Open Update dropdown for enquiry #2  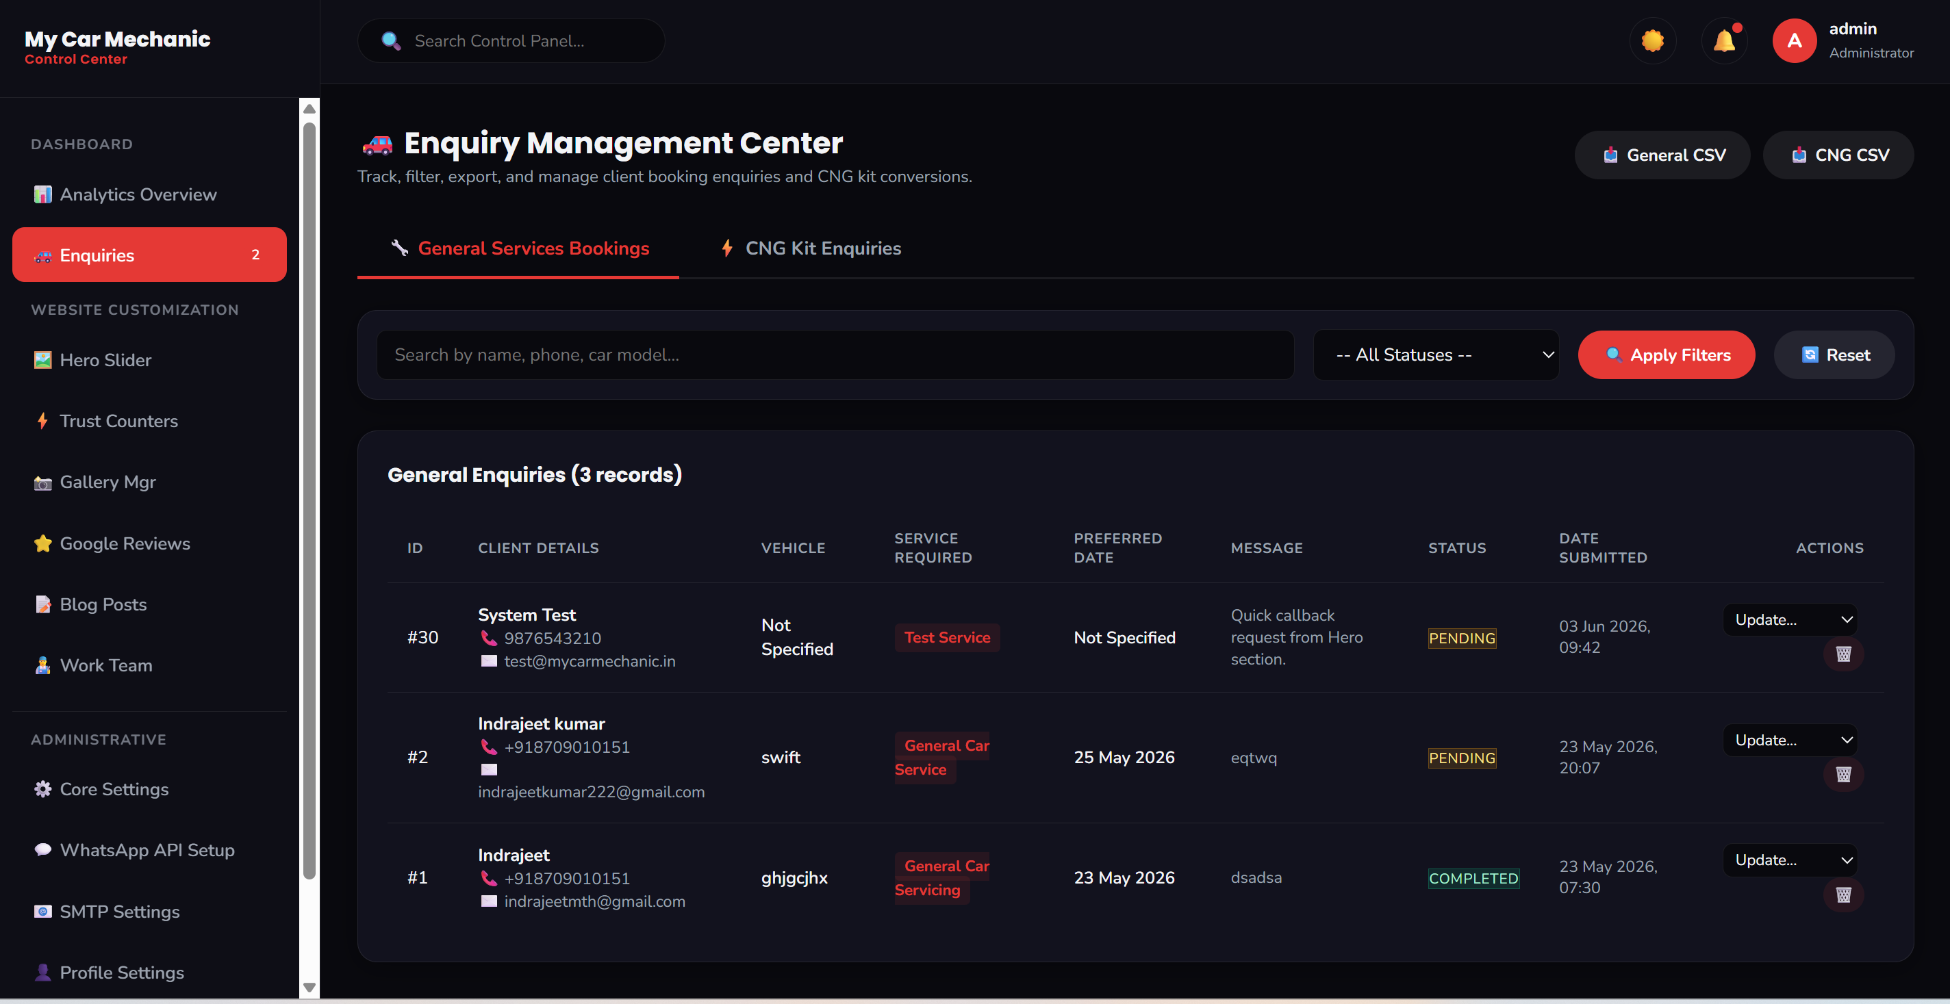1790,740
